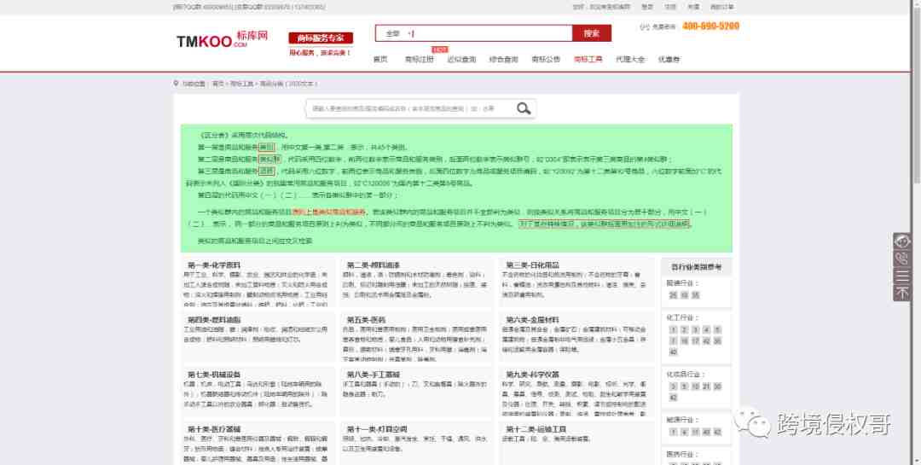Click the 化工行业 label in sidebar
This screenshot has width=921, height=465.
click(682, 318)
